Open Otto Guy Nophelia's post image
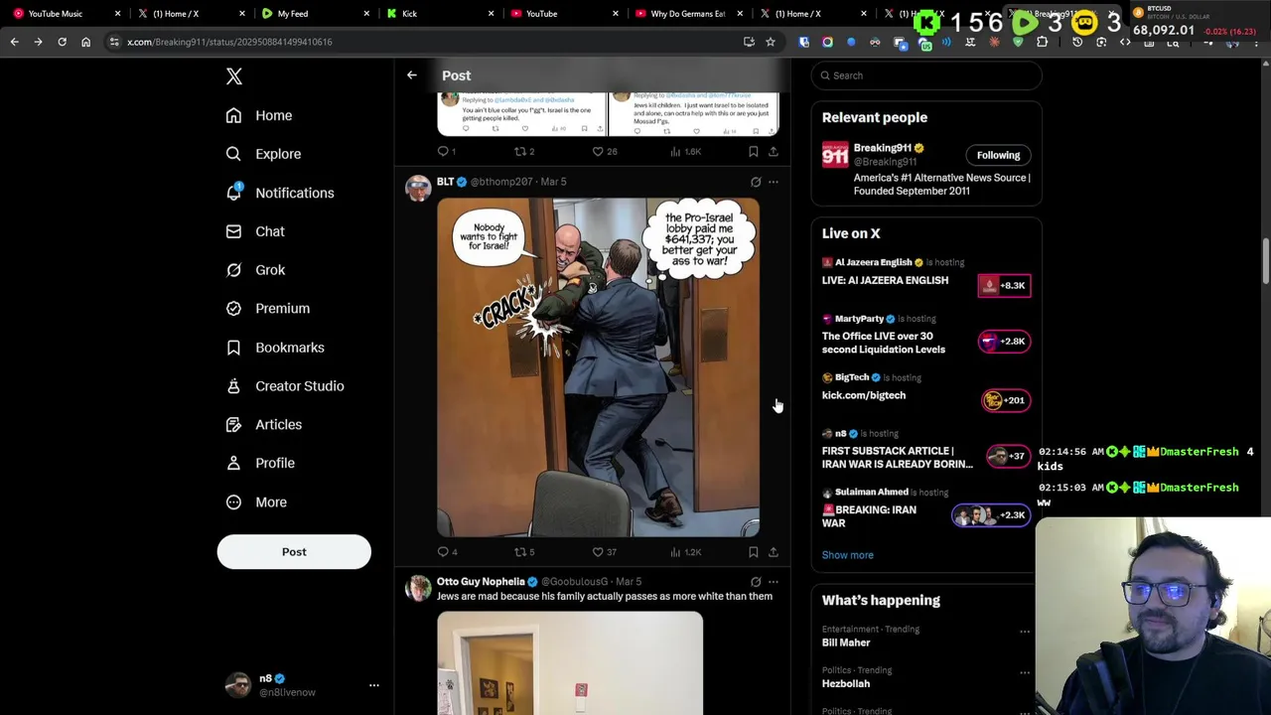 (570, 663)
